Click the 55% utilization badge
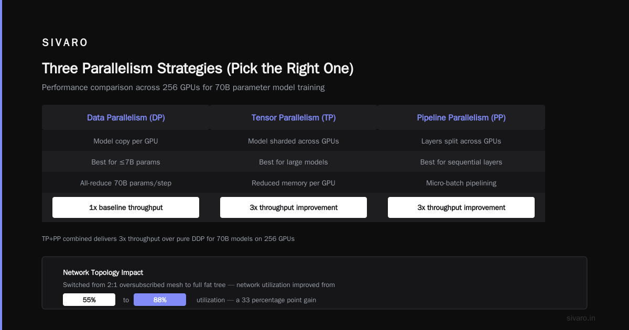Screen dimensions: 629x330 pyautogui.click(x=89, y=300)
